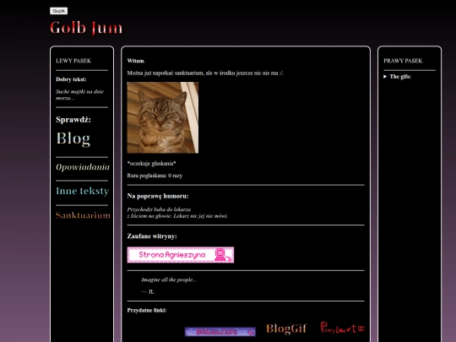Screen dimensions: 456x342
Task: Select the 'LEWY PASEK' heading text
Action: point(73,61)
